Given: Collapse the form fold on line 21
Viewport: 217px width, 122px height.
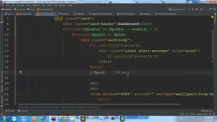Looking at the screenshot, I should 17,94.
